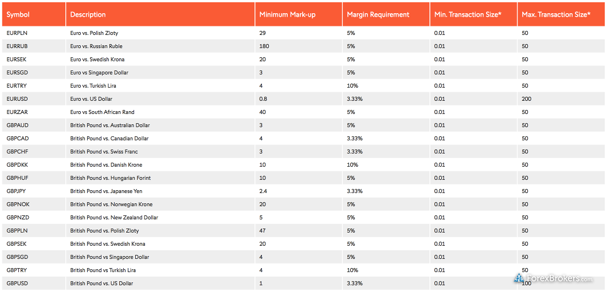Image resolution: width=607 pixels, height=291 pixels.
Task: Click the ForexBrokers.com watermark logo
Action: point(554,278)
